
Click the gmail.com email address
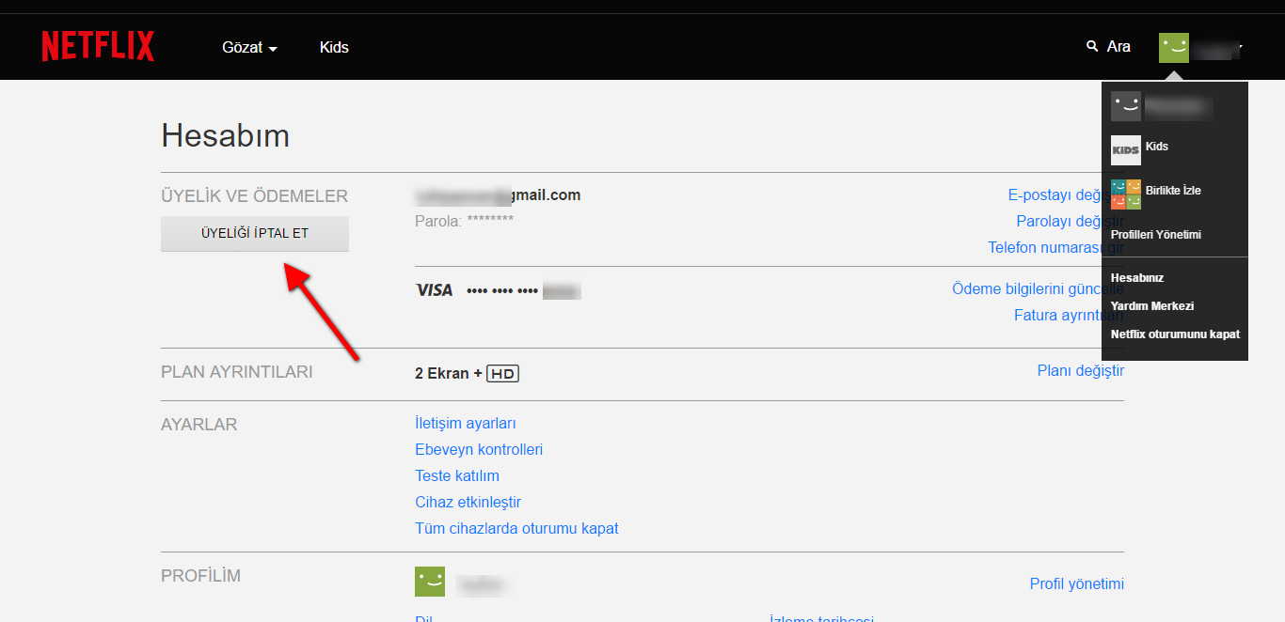[x=498, y=195]
